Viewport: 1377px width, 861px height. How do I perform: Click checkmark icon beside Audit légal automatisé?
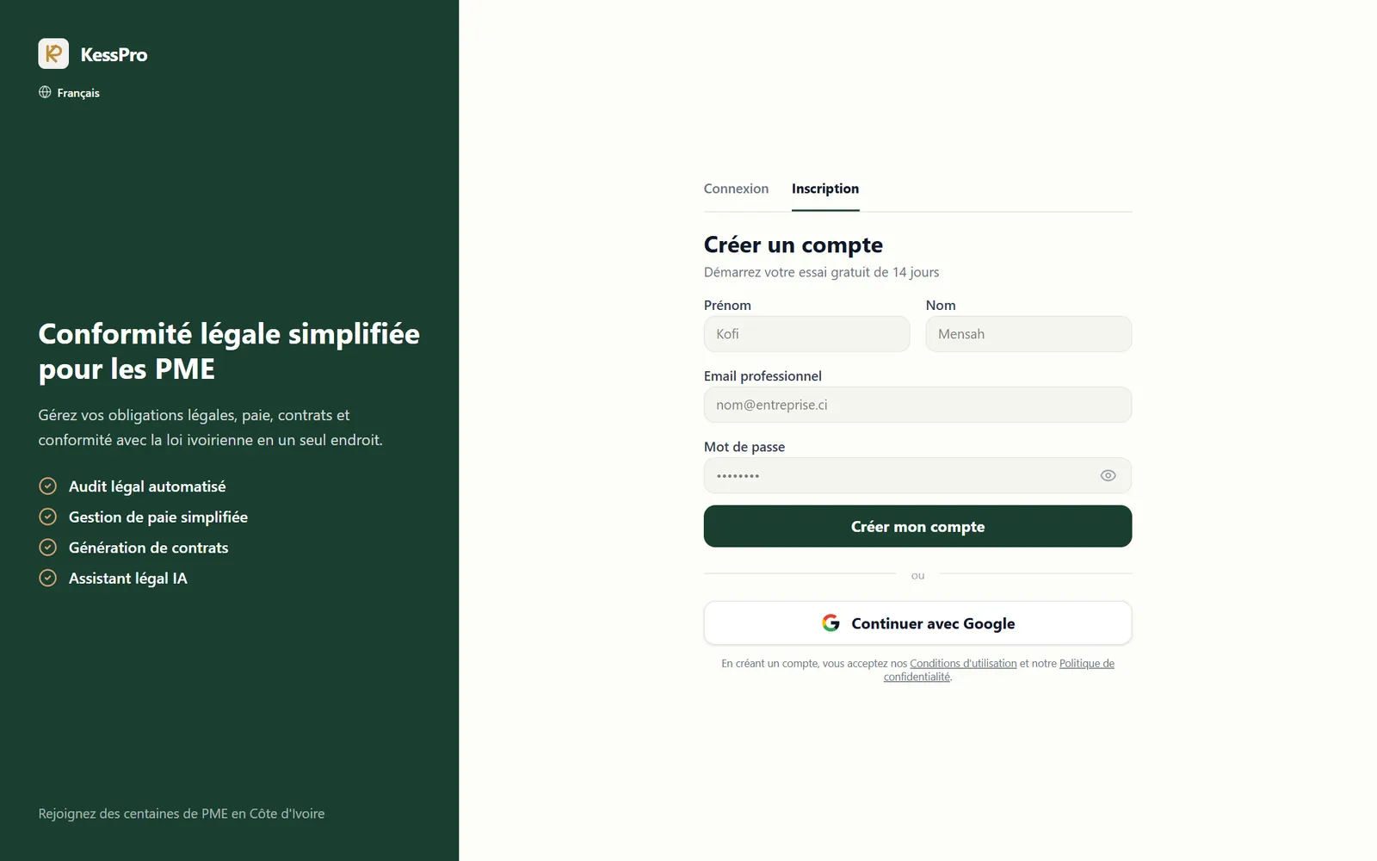pyautogui.click(x=48, y=486)
